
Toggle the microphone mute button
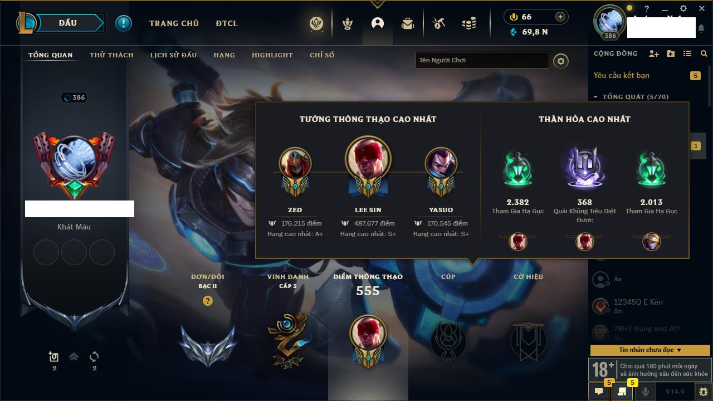point(646,392)
